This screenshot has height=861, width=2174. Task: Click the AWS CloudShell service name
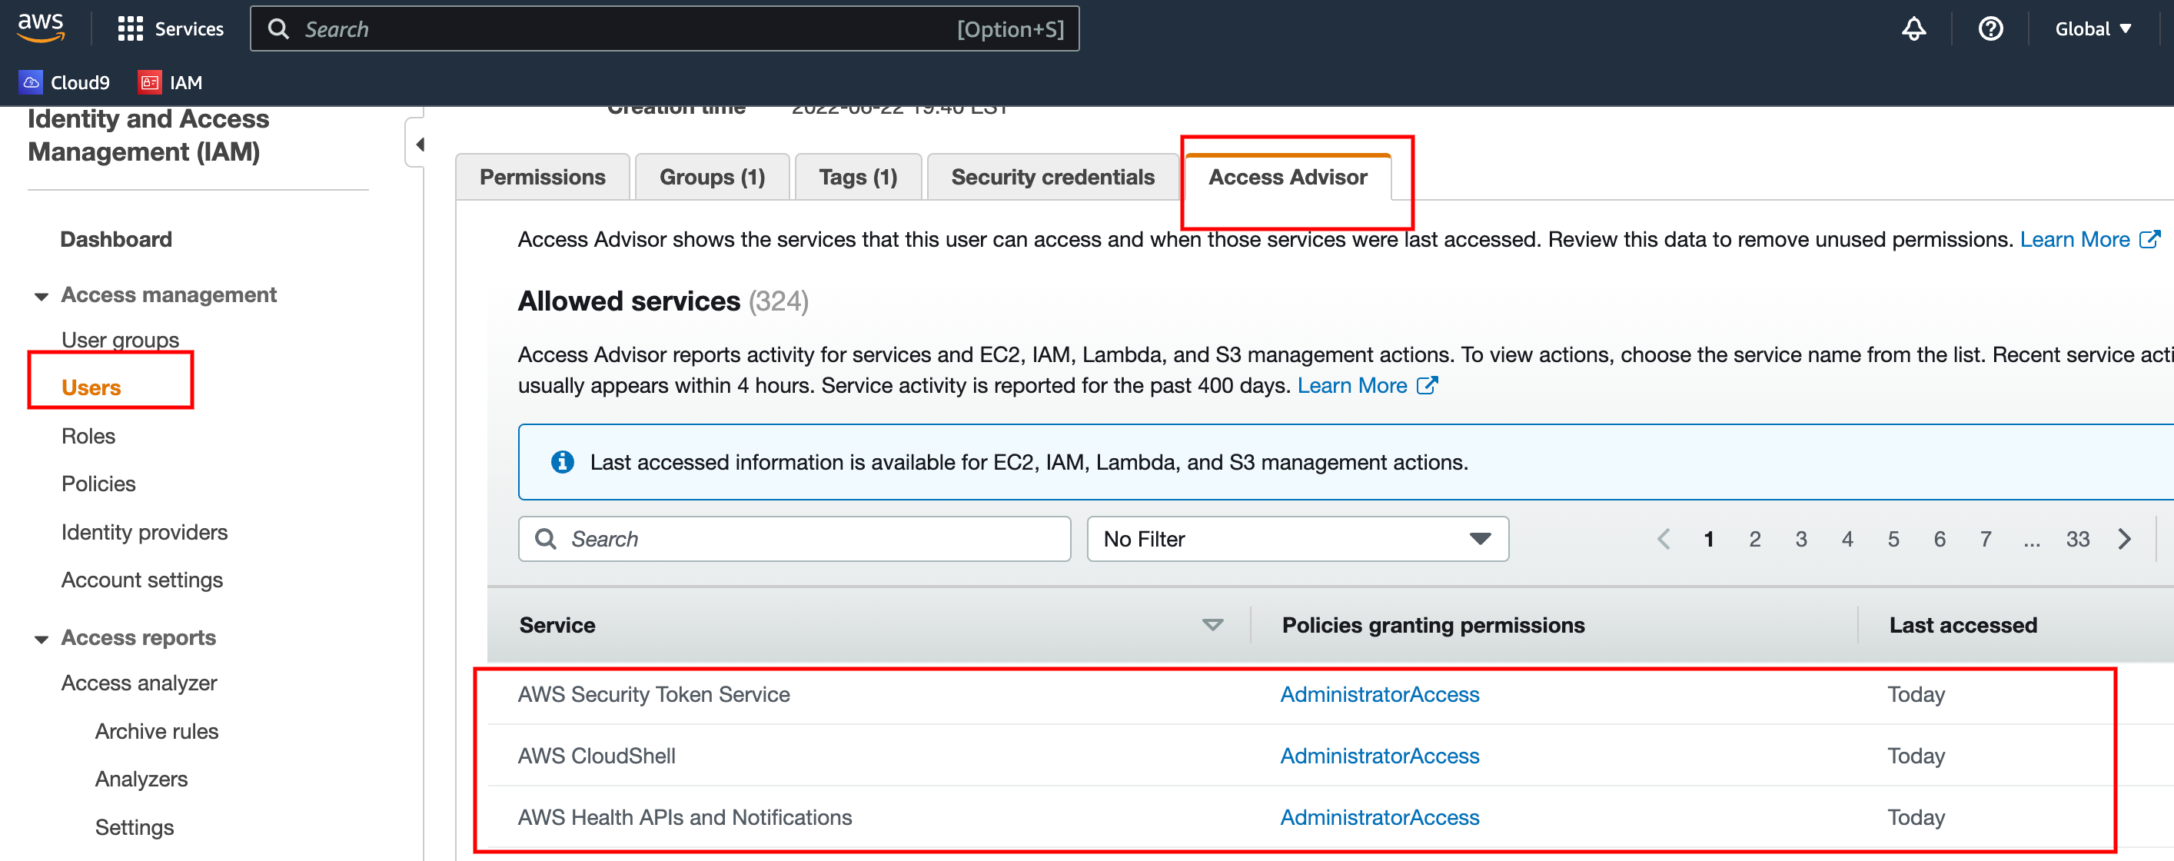596,756
